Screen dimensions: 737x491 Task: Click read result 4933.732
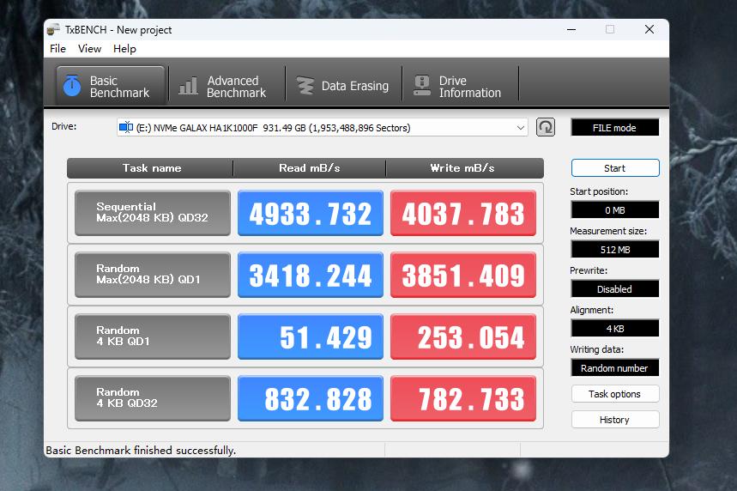pos(311,213)
